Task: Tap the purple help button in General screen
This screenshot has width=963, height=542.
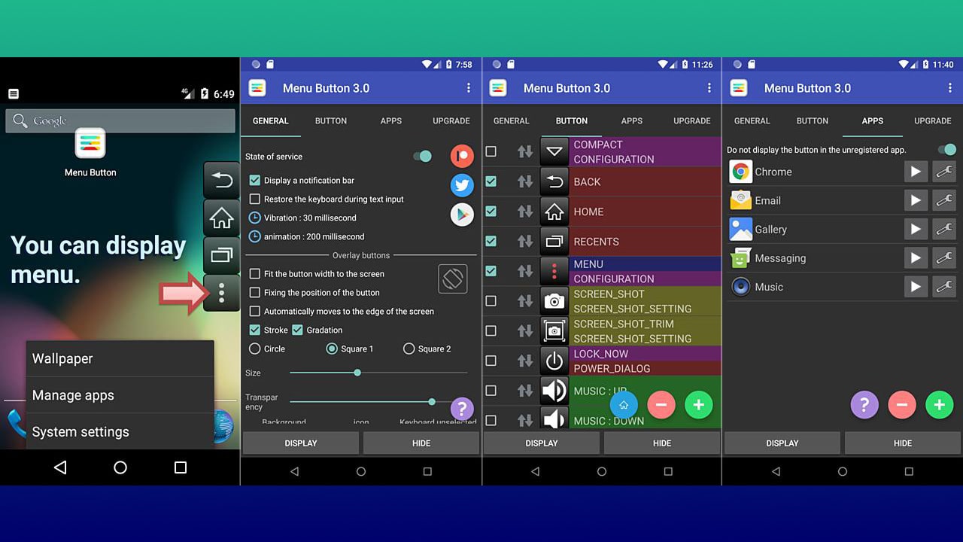Action: pos(462,409)
